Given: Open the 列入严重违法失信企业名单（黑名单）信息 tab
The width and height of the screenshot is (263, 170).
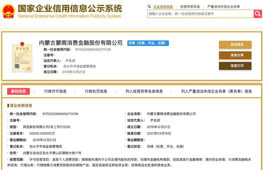Looking at the screenshot, I should pos(216,91).
